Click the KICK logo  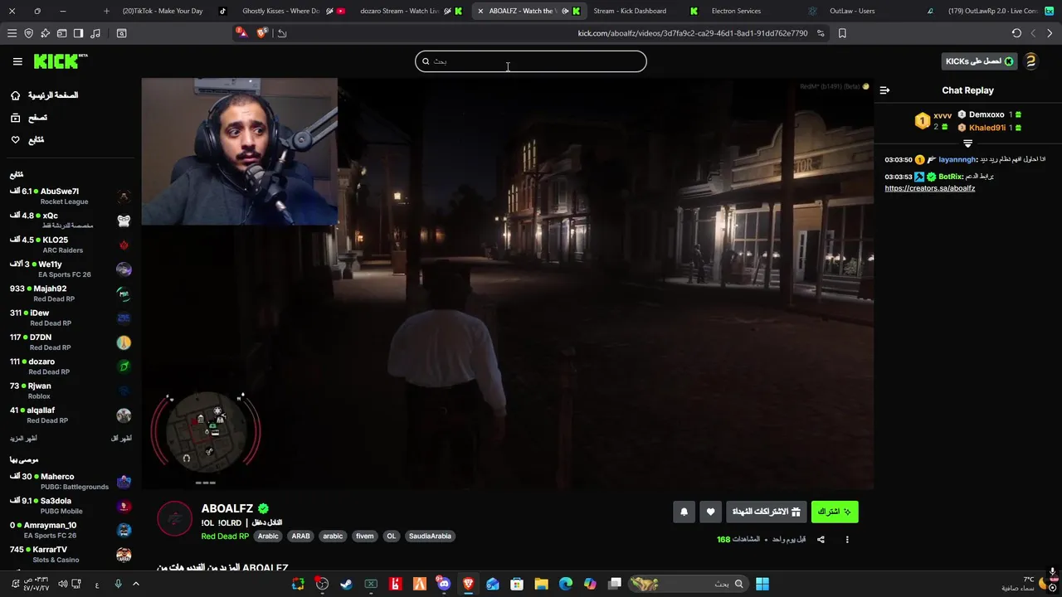coord(60,61)
